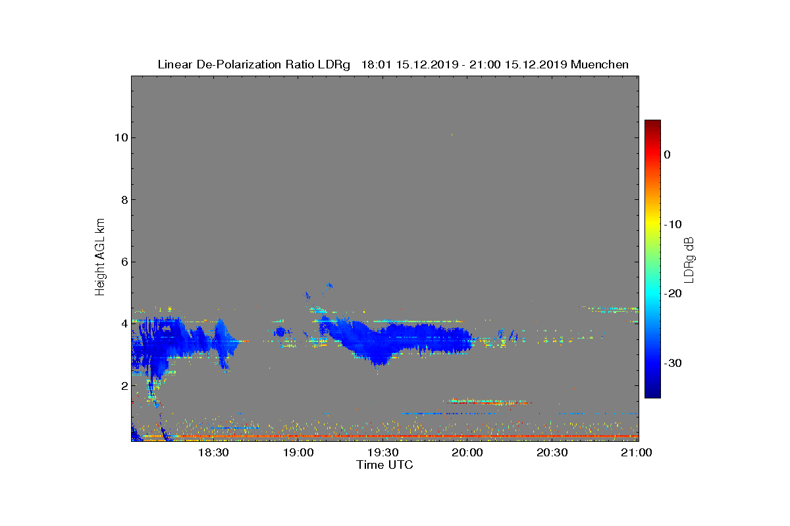Click the height tick label '10'
This screenshot has width=790, height=526.
120,137
